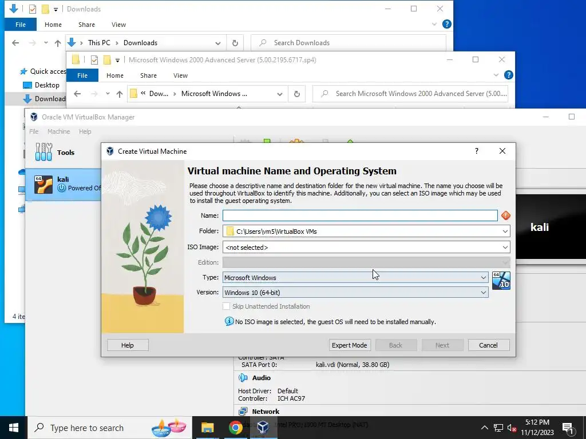Click help icon in Downloads window
Screen dimensions: 586x439
click(x=446, y=24)
